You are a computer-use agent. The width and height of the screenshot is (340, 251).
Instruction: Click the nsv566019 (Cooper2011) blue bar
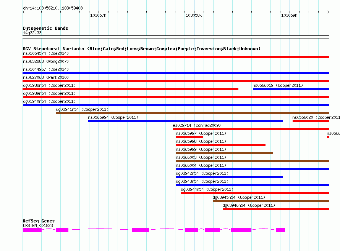pyautogui.click(x=291, y=89)
